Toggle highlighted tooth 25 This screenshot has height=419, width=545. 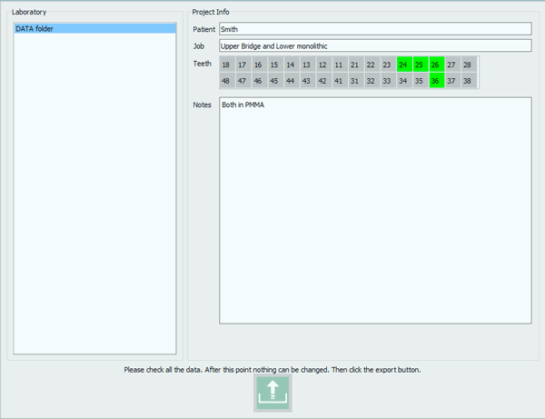[420, 65]
